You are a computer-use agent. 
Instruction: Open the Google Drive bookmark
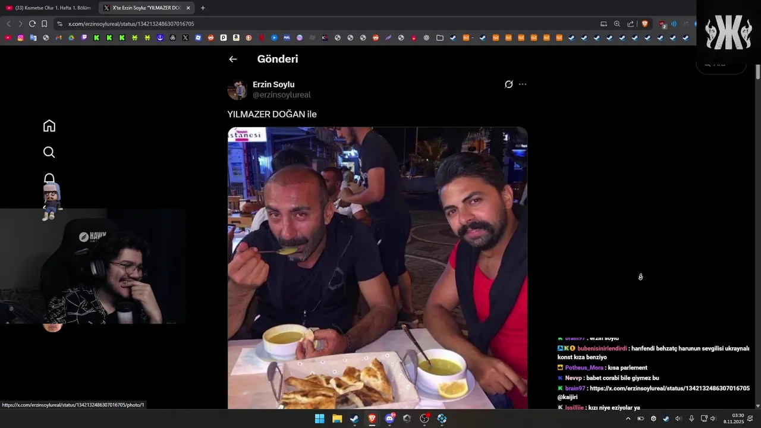[x=71, y=37]
